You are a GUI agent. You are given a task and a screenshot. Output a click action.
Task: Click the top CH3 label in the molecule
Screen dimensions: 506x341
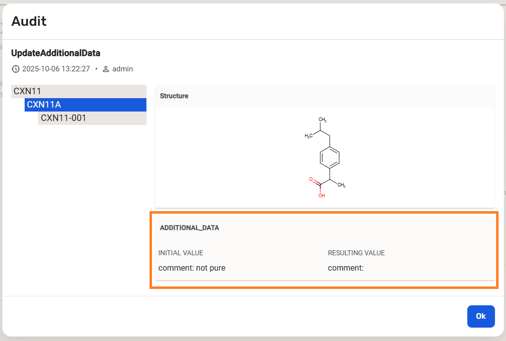323,119
